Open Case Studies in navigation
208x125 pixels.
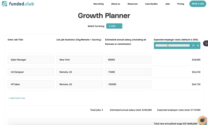point(151,4)
